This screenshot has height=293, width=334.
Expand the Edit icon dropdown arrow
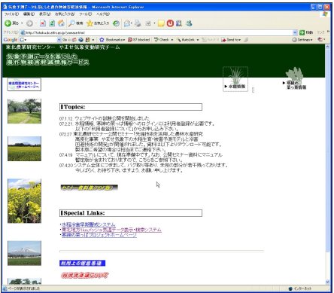154,23
